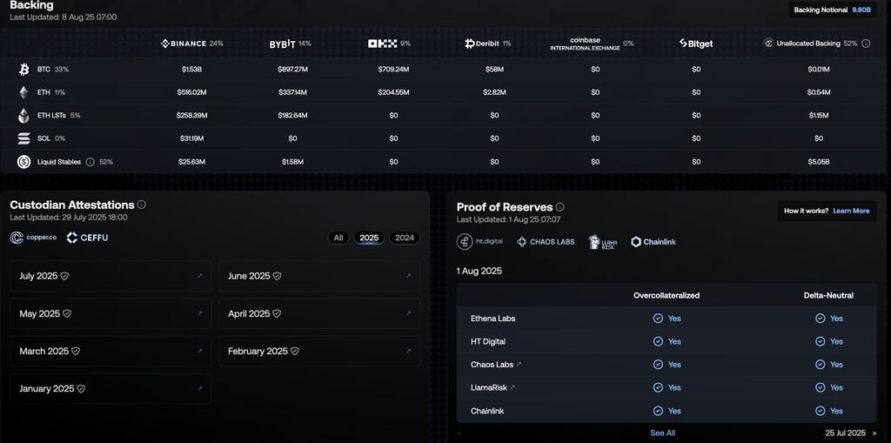This screenshot has width=891, height=443.
Task: Click the Backing Notional 9.80B badge
Action: point(832,10)
